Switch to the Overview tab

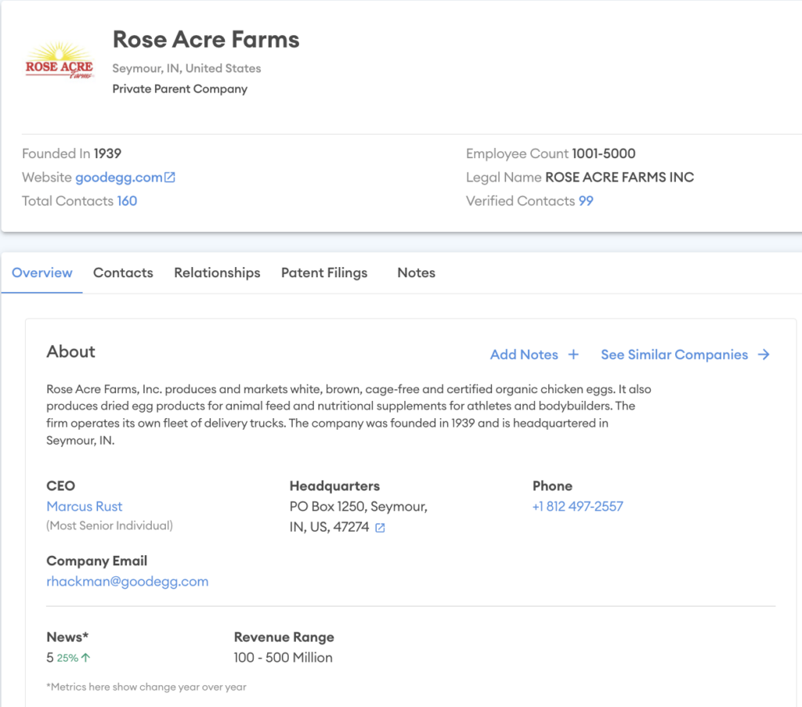pos(42,273)
